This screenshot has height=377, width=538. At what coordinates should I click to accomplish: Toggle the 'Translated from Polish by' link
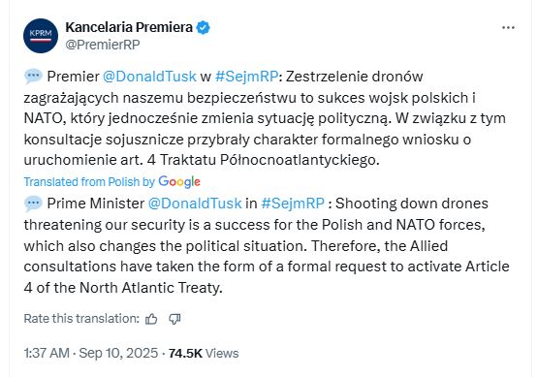pos(89,182)
